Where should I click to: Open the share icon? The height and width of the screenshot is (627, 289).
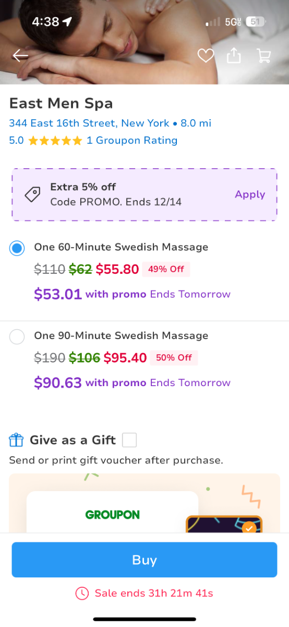(x=234, y=55)
